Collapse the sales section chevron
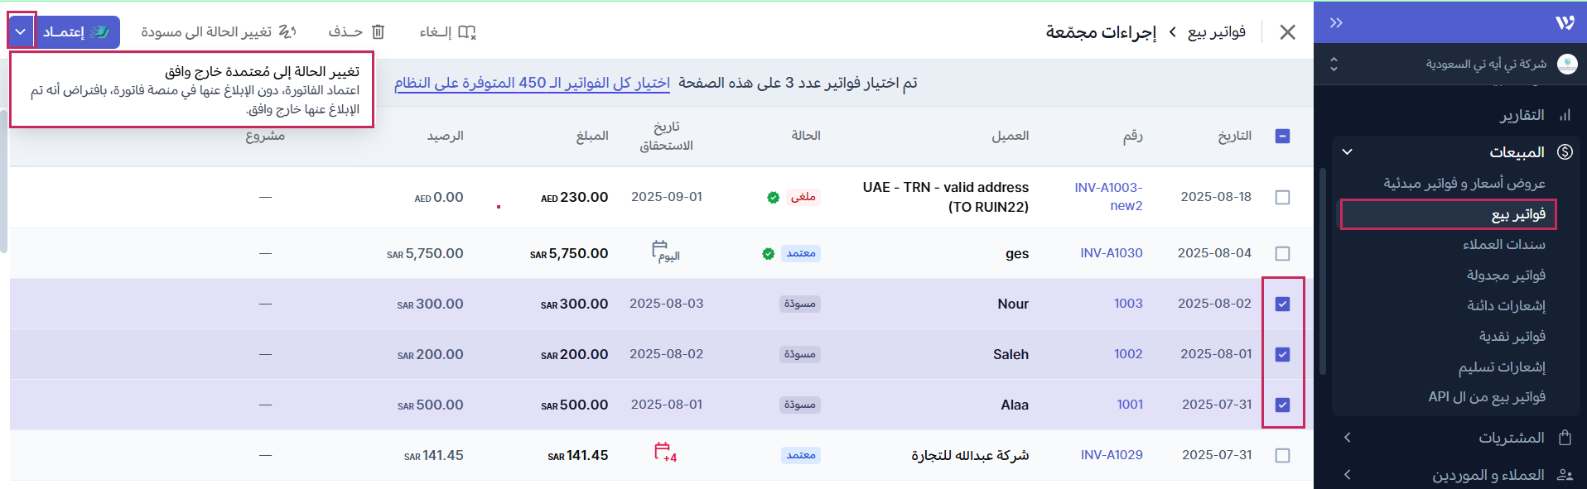The width and height of the screenshot is (1587, 489). pyautogui.click(x=1347, y=152)
